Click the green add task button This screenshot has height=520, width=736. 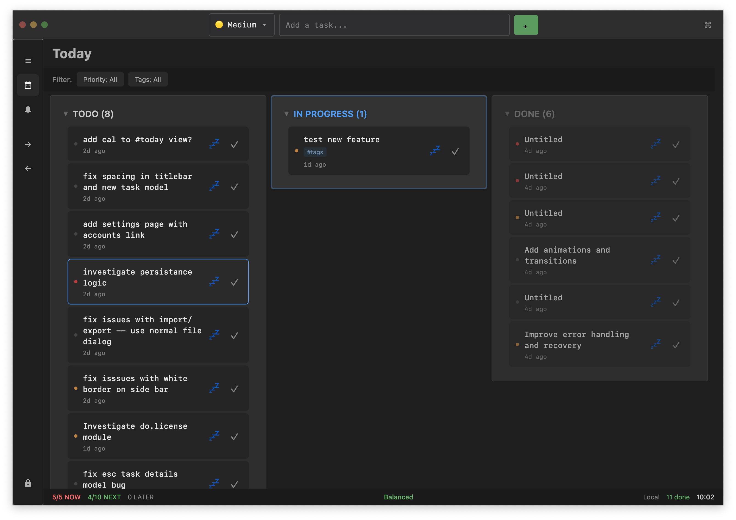(x=526, y=25)
